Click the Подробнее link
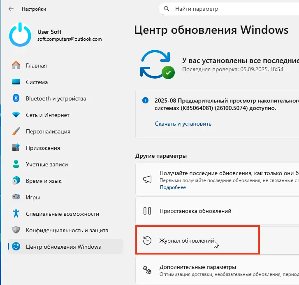The image size is (299, 285). (x=172, y=187)
